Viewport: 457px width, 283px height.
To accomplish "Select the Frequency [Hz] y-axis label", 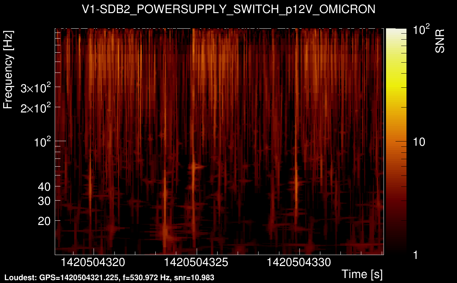I will (x=8, y=70).
